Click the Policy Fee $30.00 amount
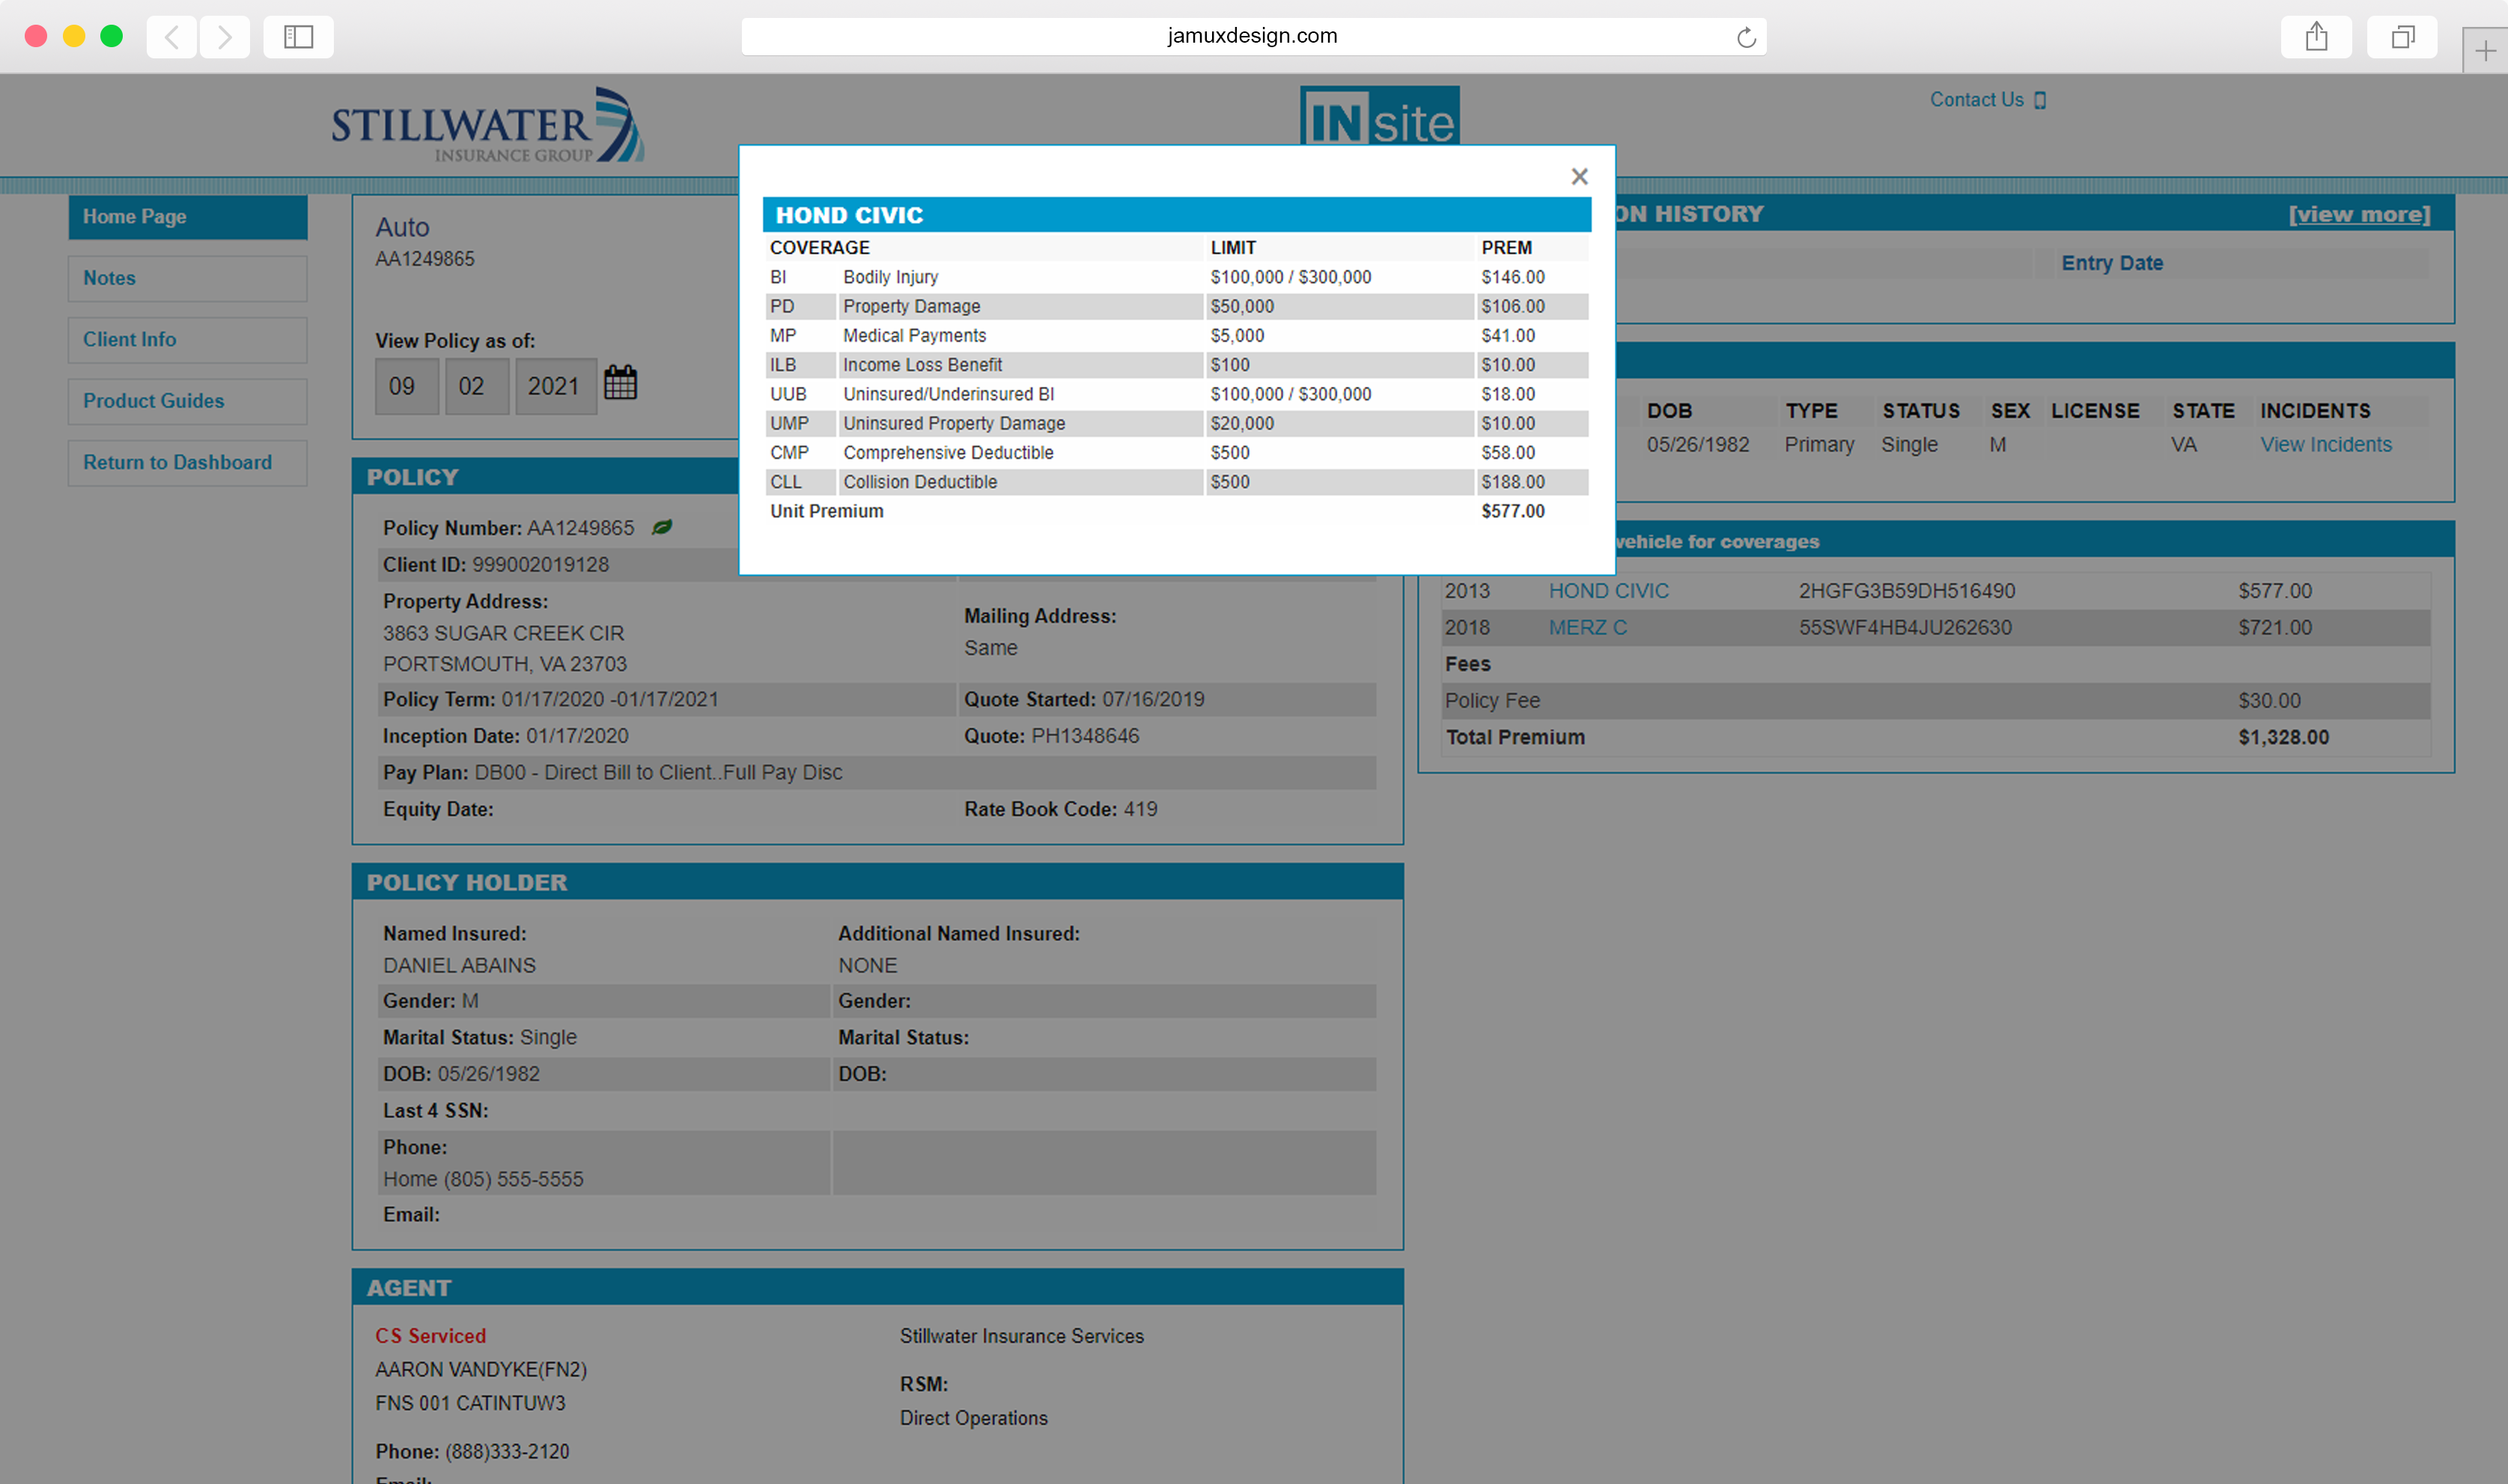 point(2269,701)
